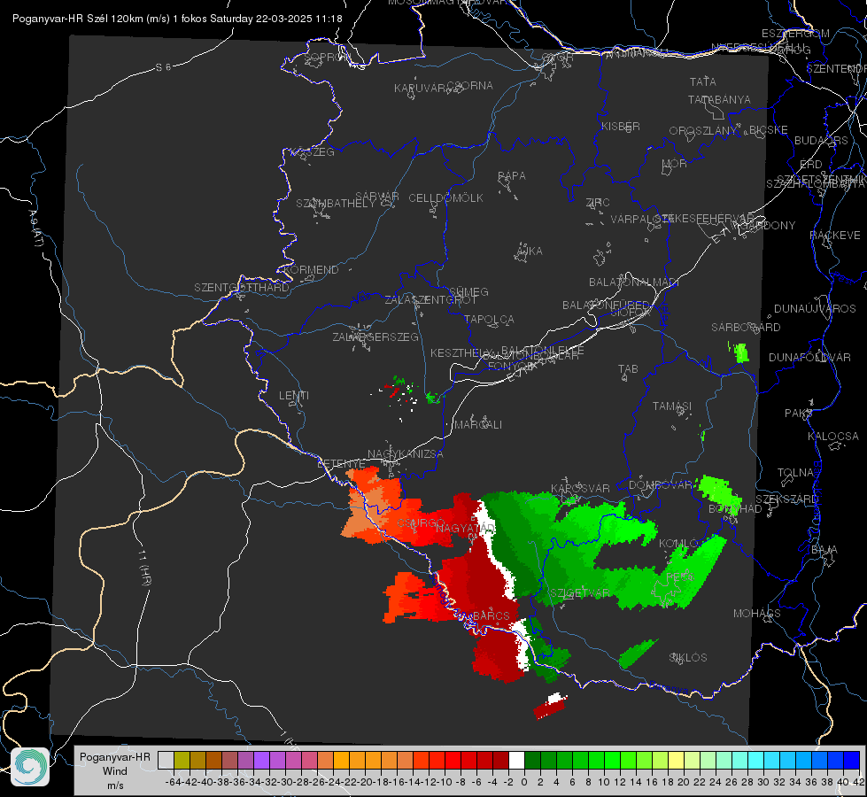Click the SZENTGOTTHARD label
Viewport: 867px width, 797px height.
242,288
